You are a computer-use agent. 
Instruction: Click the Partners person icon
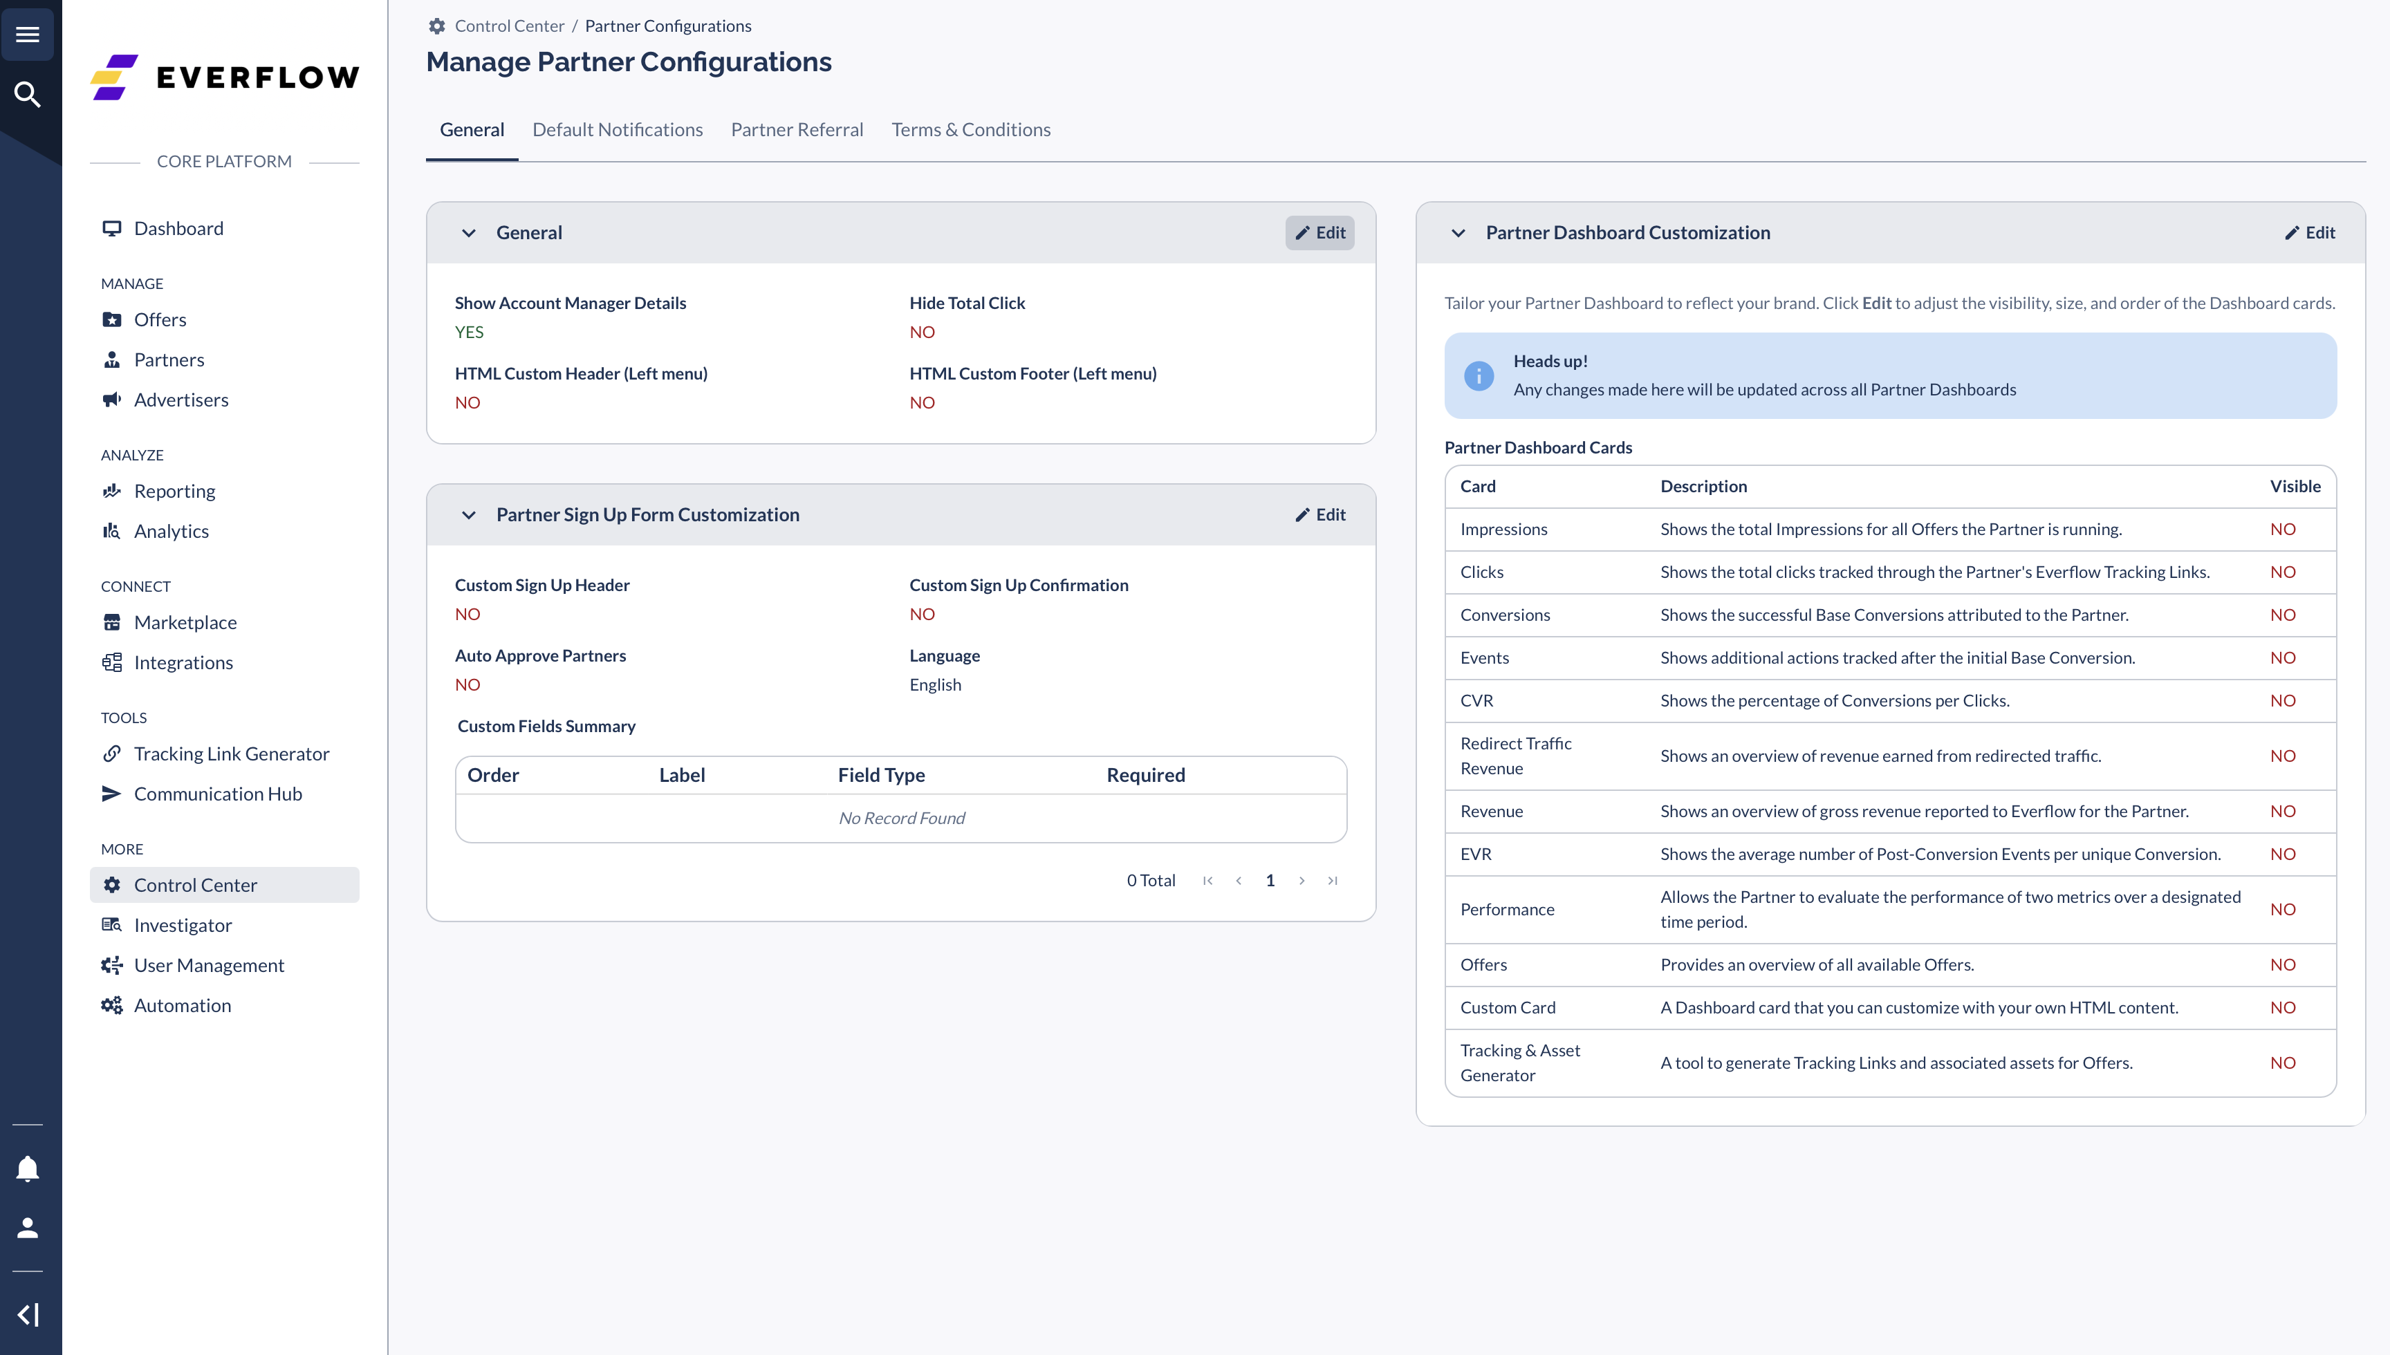[x=111, y=359]
